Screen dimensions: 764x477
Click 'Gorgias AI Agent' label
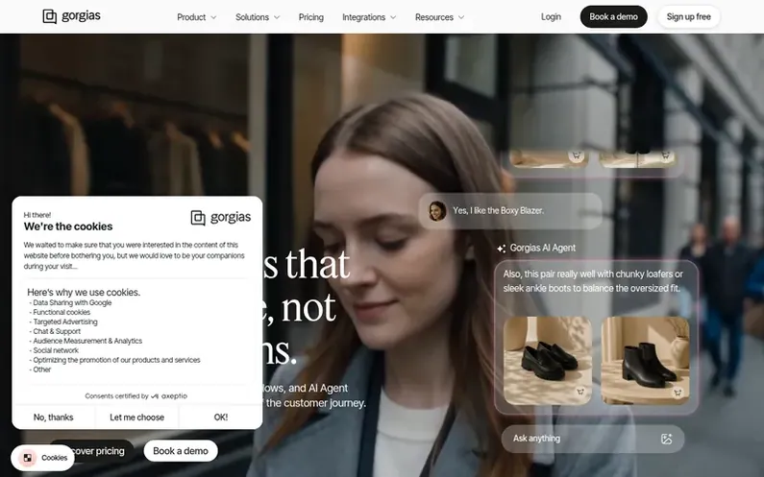[x=543, y=249]
